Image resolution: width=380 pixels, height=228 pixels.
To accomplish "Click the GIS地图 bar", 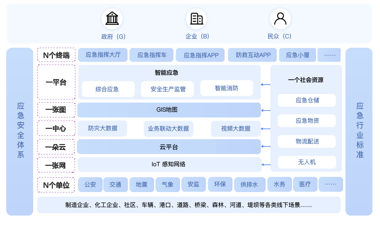I will tap(169, 110).
